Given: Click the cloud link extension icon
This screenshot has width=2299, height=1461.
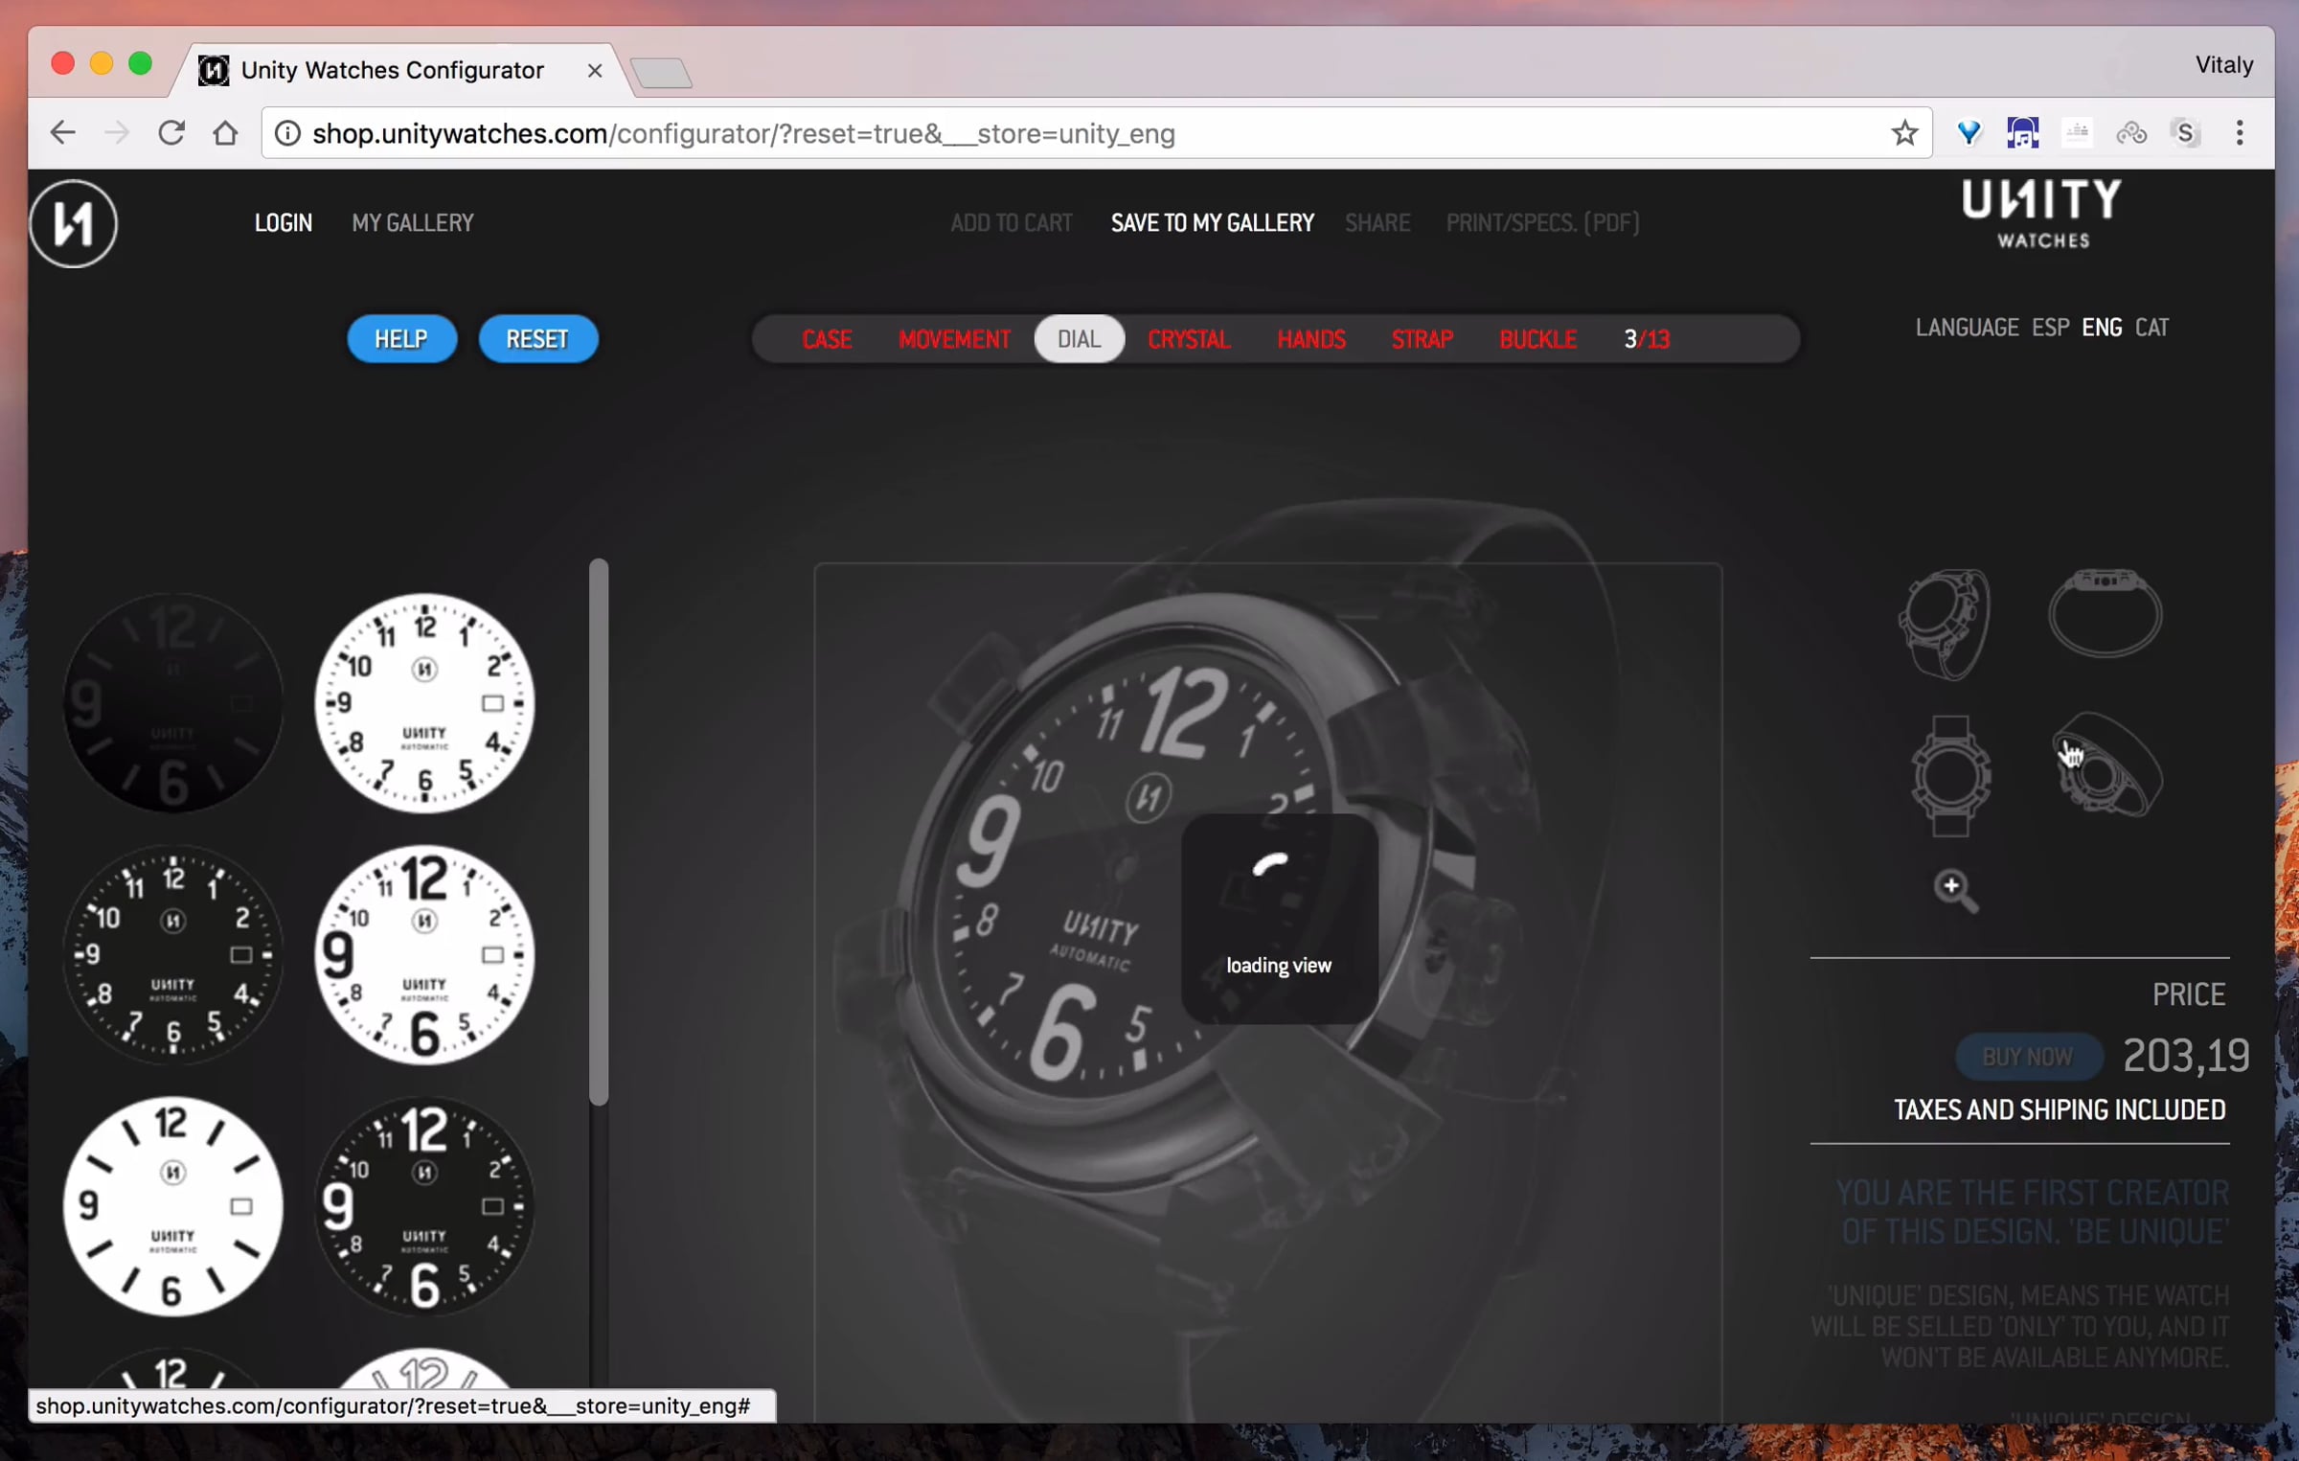Looking at the screenshot, I should click(x=2131, y=133).
